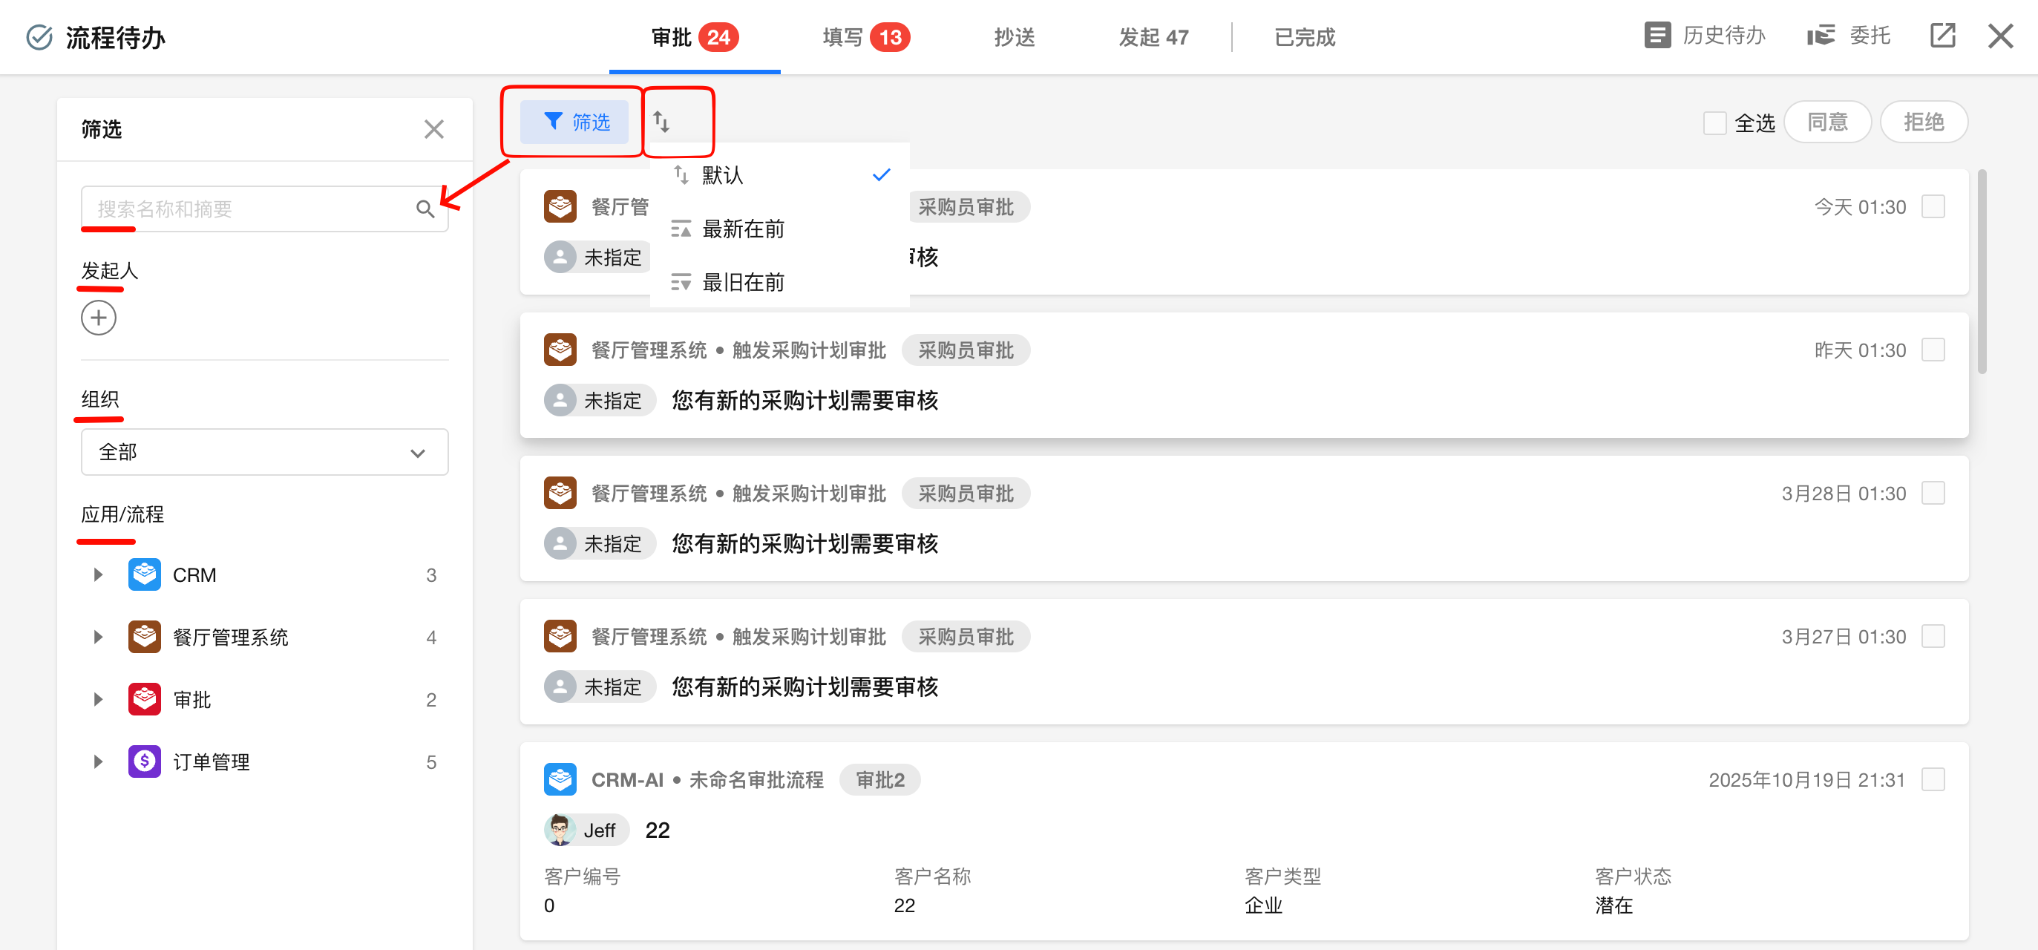This screenshot has height=950, width=2038.
Task: Expand the 审批 tree node
Action: [x=98, y=699]
